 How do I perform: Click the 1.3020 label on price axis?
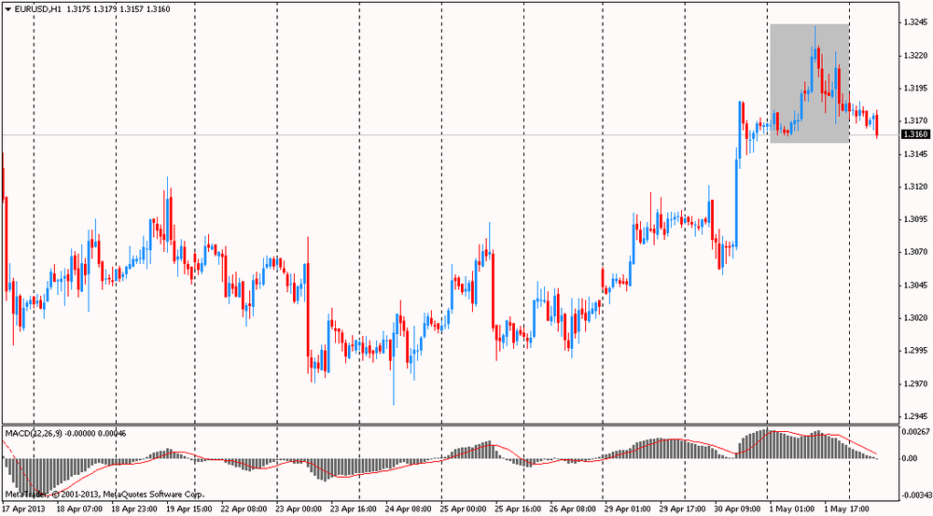[915, 317]
